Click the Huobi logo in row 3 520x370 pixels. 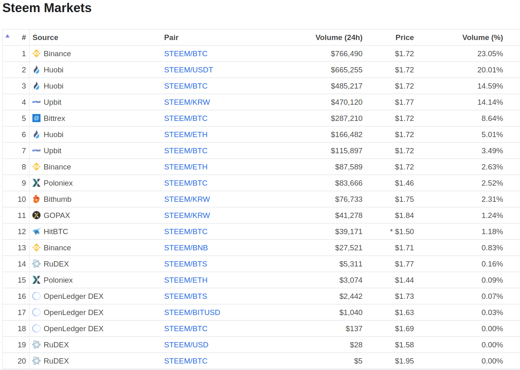tap(36, 86)
